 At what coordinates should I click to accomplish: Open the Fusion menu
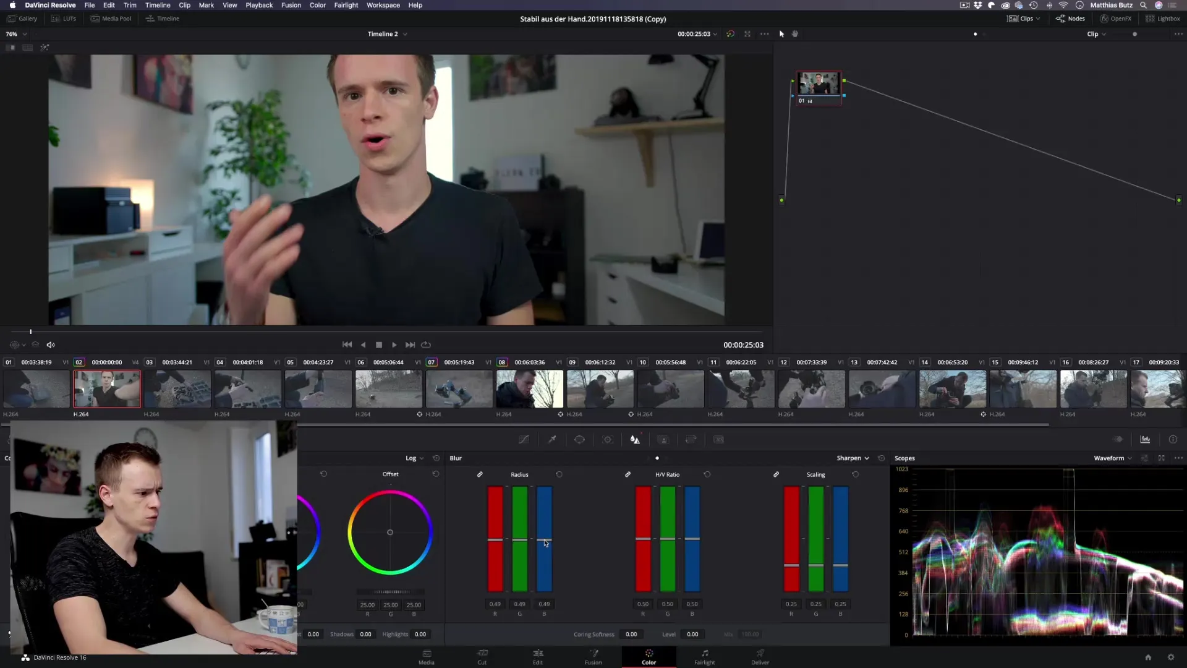[x=291, y=5]
